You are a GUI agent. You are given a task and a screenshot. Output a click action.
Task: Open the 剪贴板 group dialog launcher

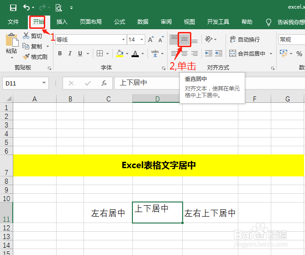click(49, 68)
